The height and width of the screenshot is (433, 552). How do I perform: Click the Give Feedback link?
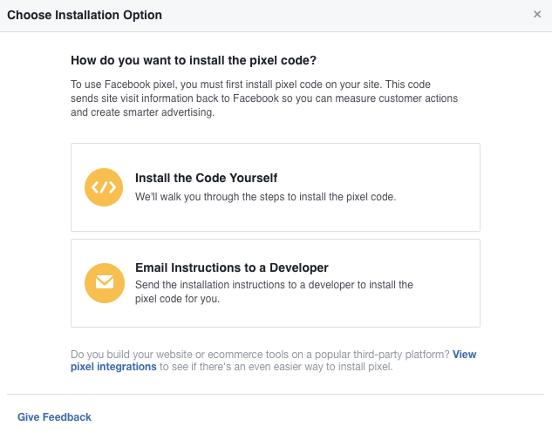pyautogui.click(x=54, y=416)
